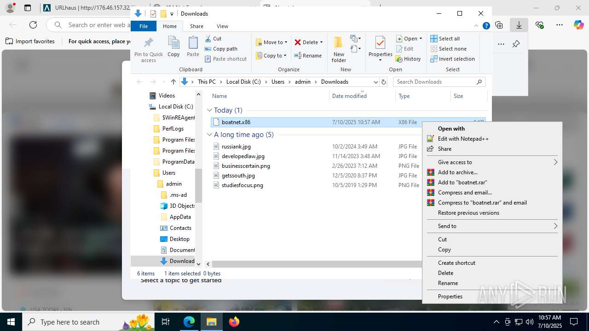This screenshot has width=589, height=331.
Task: Choose Properties in context menu
Action: [492, 297]
